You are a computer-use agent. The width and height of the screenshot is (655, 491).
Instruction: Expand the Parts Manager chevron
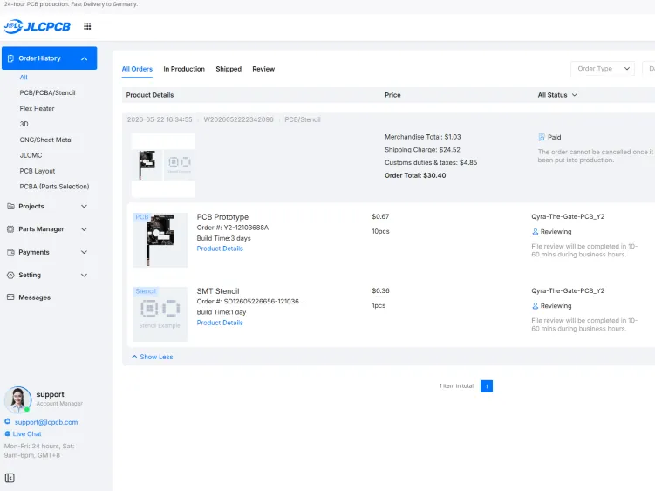[x=84, y=229]
